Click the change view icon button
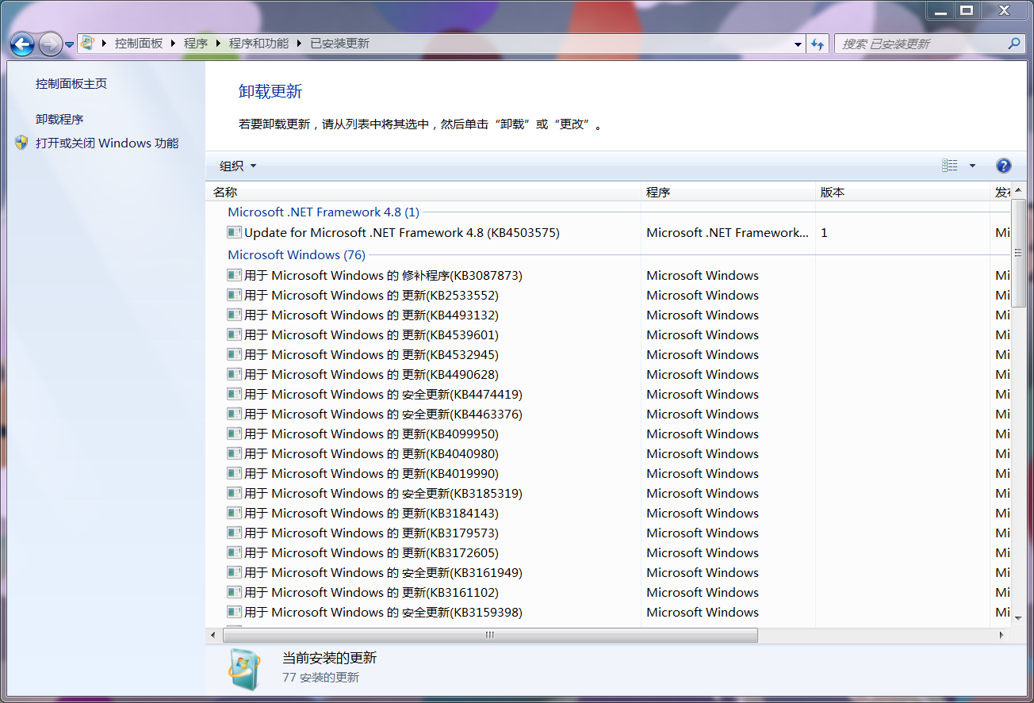 point(950,166)
